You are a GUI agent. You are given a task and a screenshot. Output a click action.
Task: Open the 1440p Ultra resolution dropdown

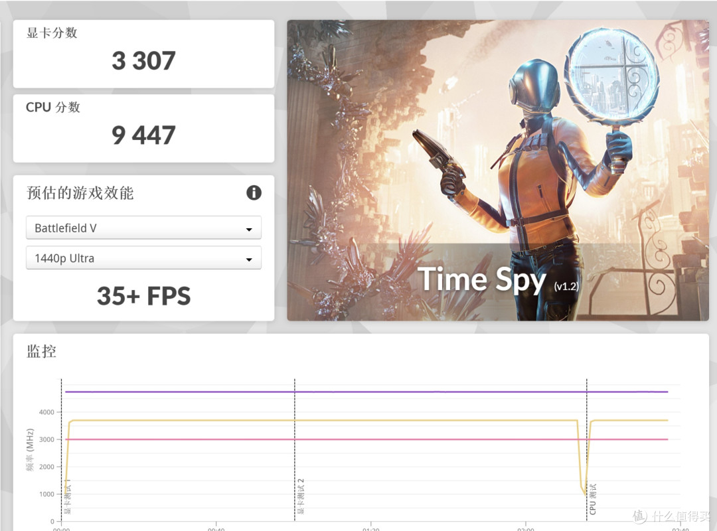click(143, 258)
